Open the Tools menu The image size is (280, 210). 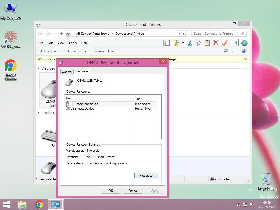coord(72,43)
